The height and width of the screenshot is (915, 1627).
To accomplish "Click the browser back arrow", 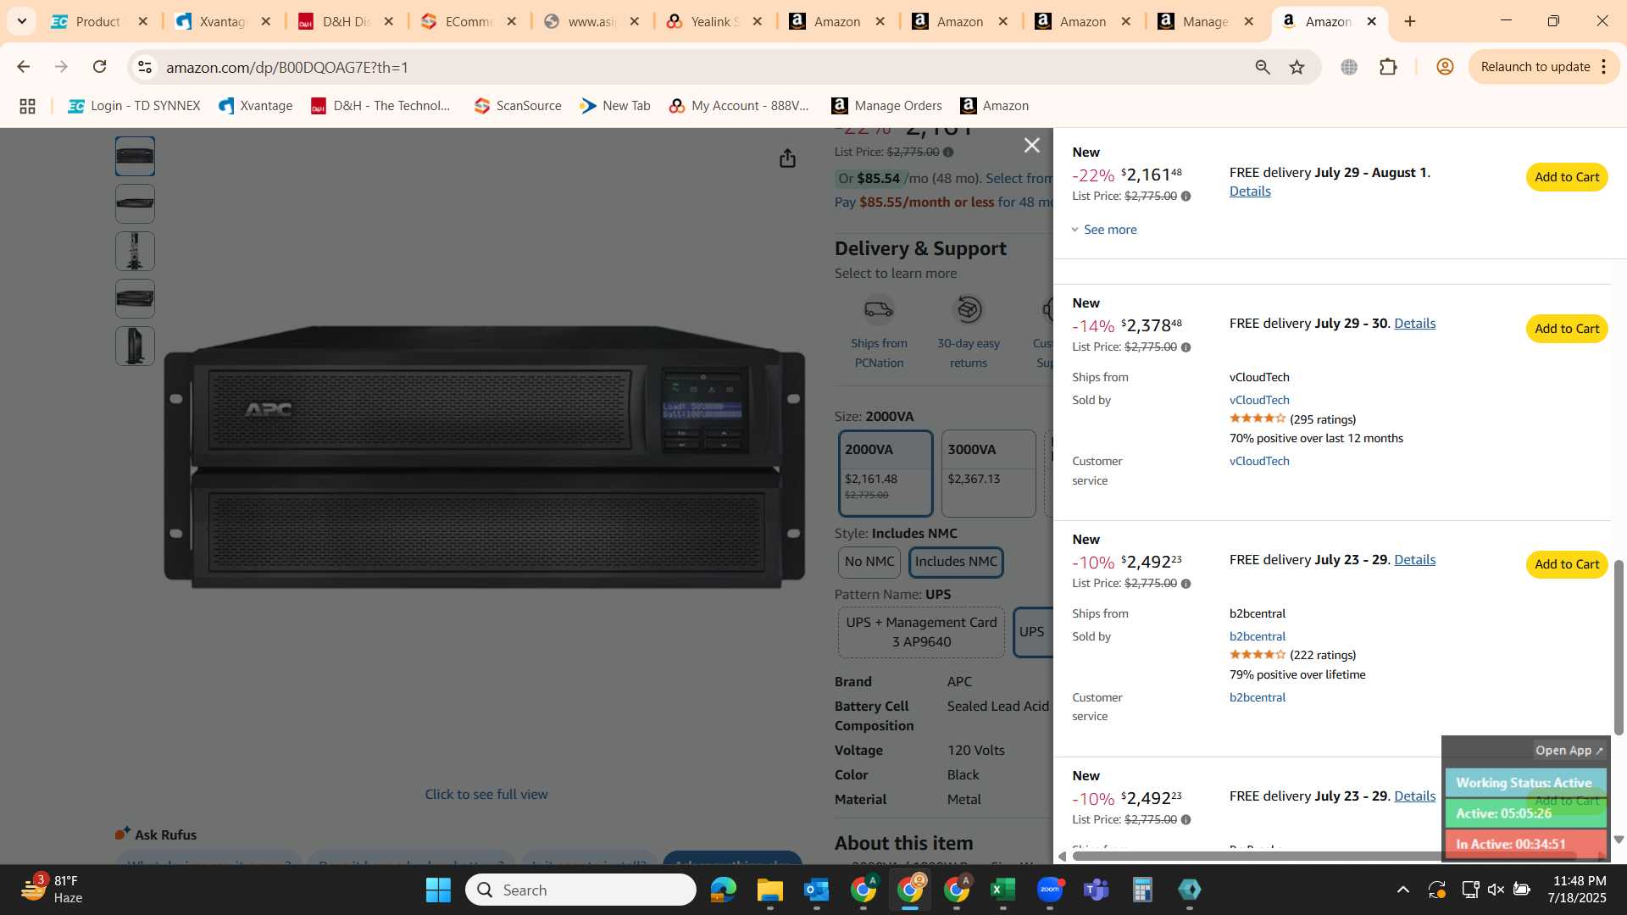I will point(23,67).
